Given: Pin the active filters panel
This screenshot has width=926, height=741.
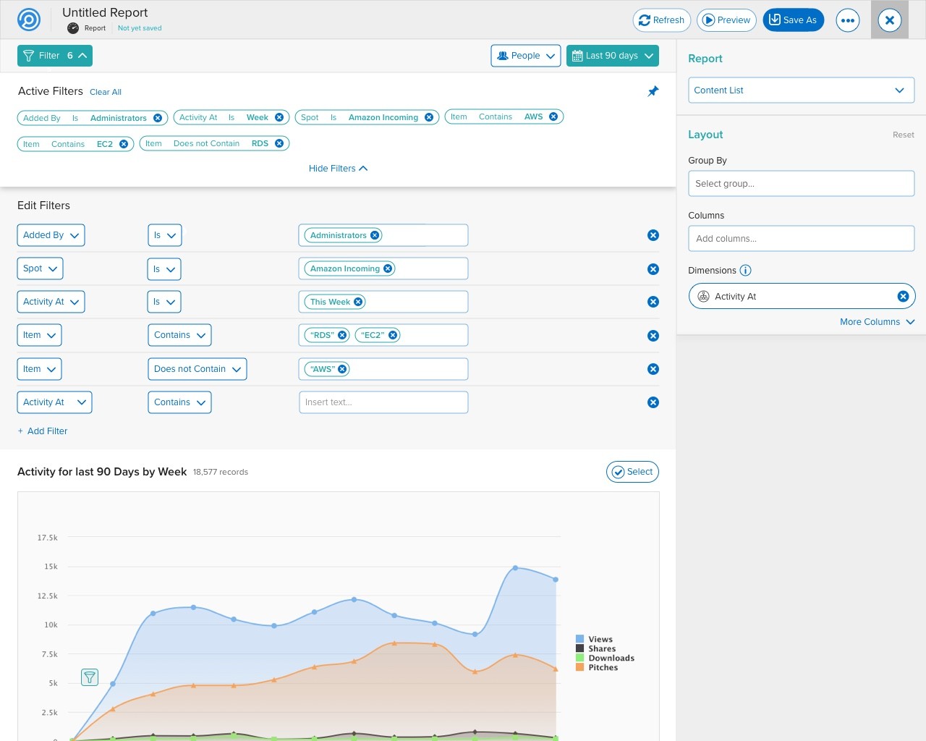Looking at the screenshot, I should pyautogui.click(x=653, y=91).
